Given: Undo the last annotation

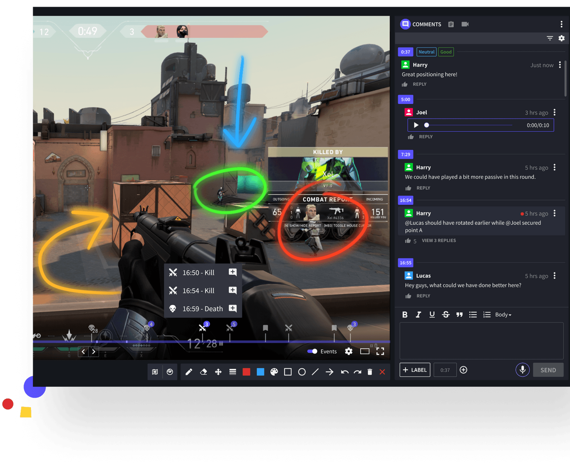Looking at the screenshot, I should coord(344,372).
